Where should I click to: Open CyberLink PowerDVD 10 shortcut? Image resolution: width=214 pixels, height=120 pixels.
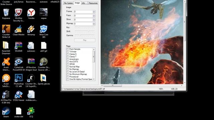click(19, 64)
